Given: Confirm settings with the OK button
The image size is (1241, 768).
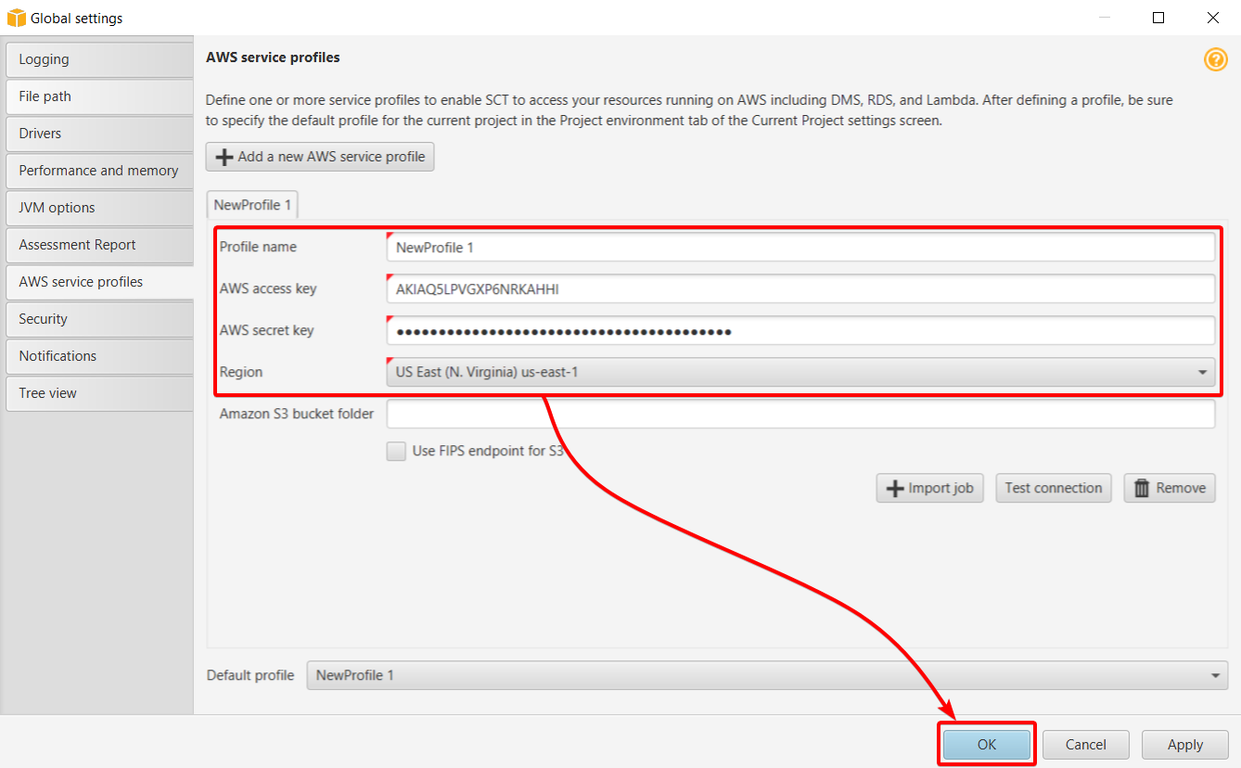Looking at the screenshot, I should (x=987, y=744).
